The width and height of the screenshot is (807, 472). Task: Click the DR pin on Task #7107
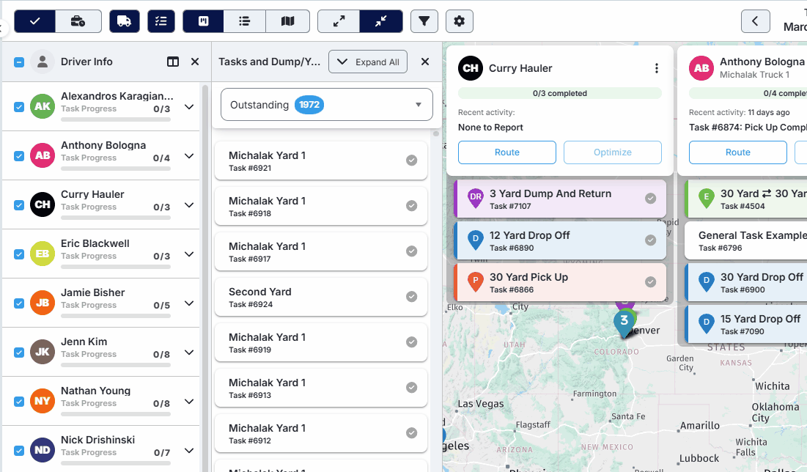476,198
